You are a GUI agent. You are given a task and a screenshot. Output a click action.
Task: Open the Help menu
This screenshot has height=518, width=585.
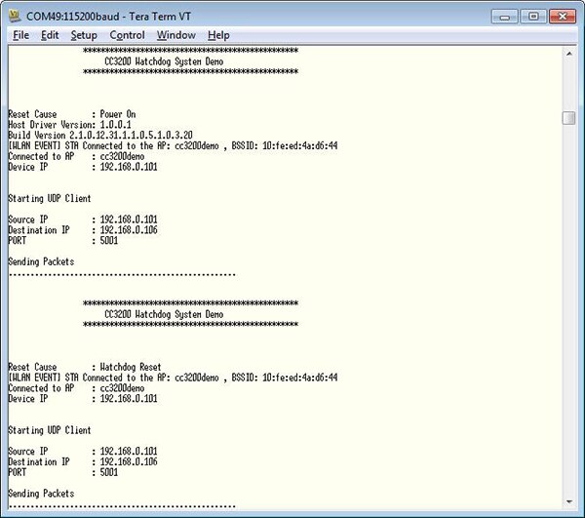point(218,35)
